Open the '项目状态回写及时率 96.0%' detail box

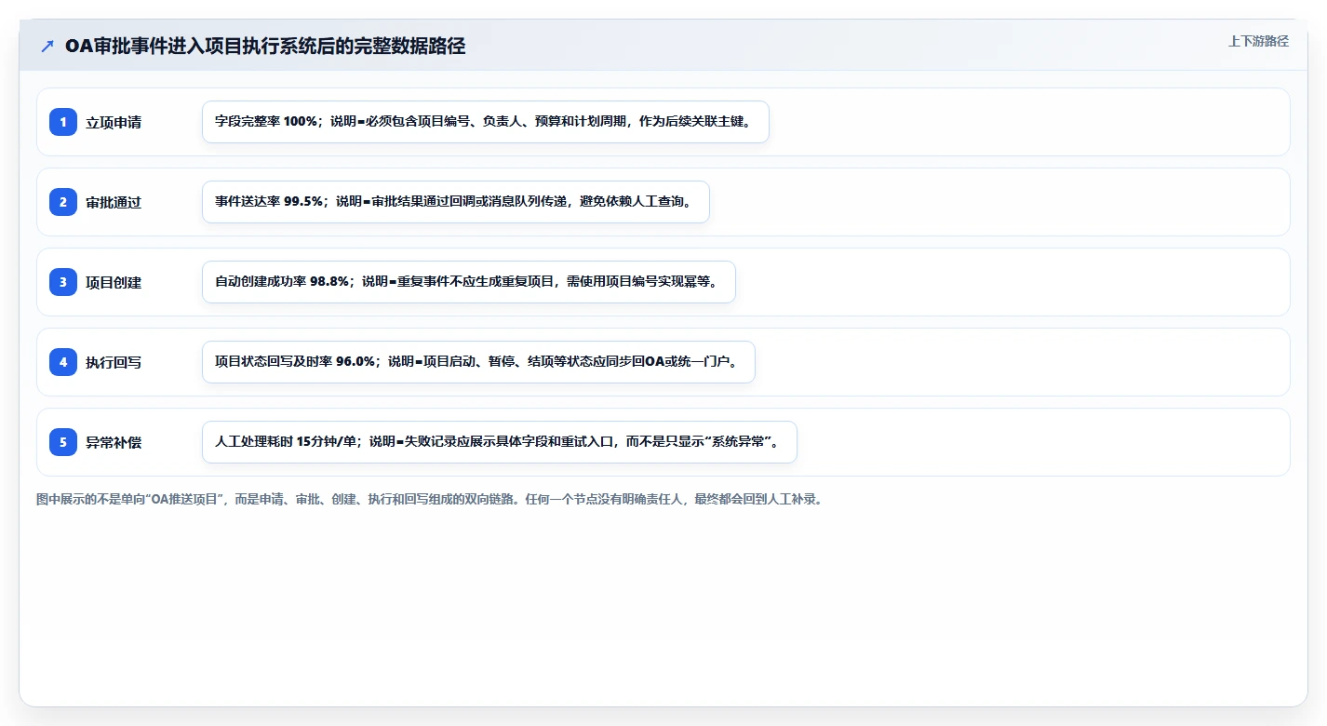click(478, 362)
